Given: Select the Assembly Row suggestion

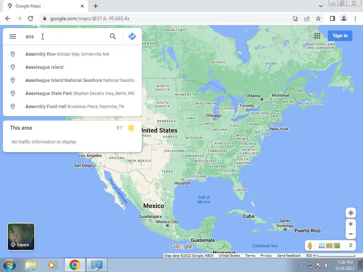Looking at the screenshot, I should tap(72, 54).
